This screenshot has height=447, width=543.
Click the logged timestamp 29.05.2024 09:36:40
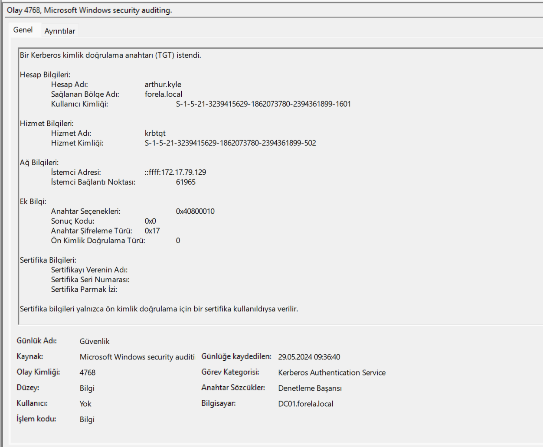309,357
